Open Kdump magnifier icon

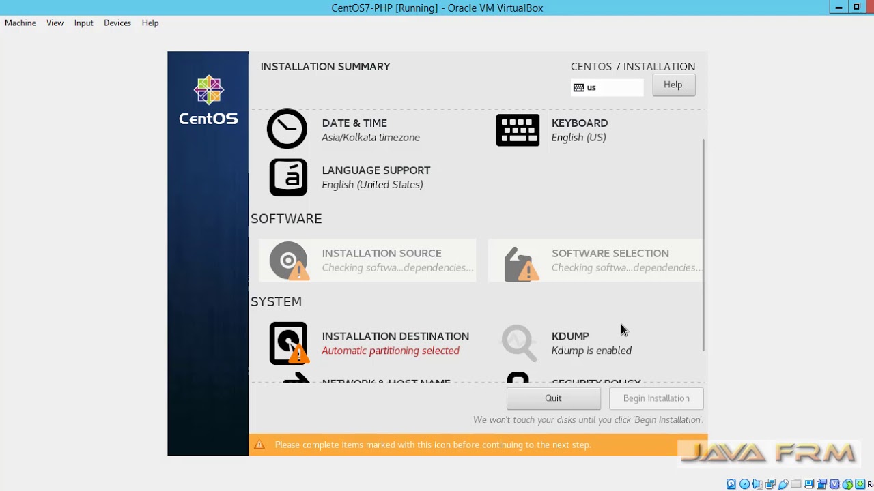pyautogui.click(x=518, y=342)
